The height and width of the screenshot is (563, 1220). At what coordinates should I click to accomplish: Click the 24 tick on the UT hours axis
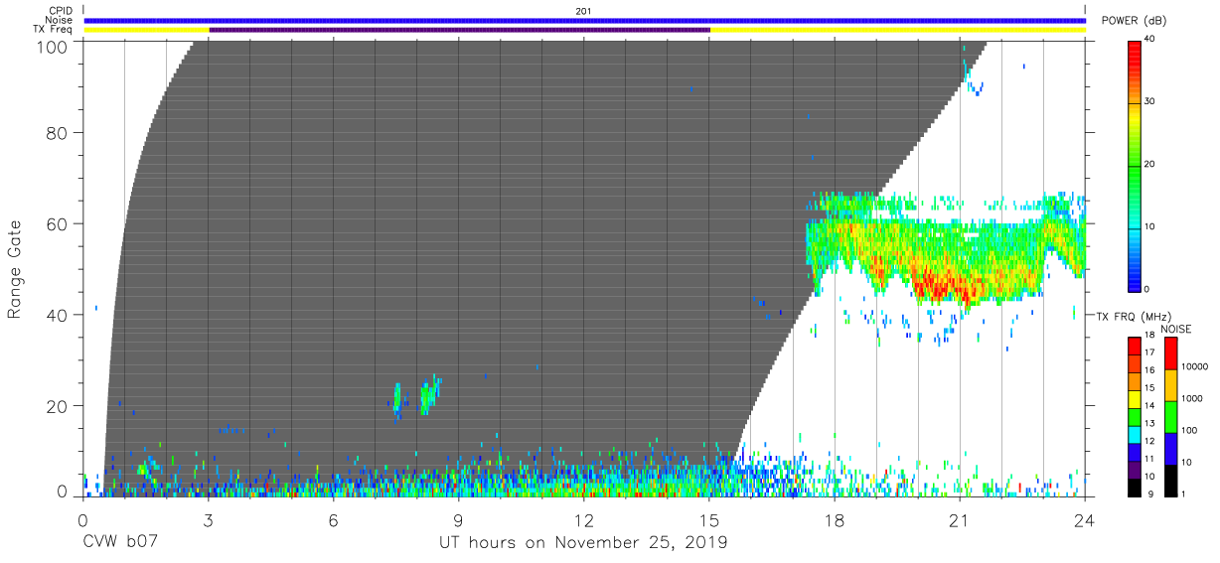[x=1085, y=519]
